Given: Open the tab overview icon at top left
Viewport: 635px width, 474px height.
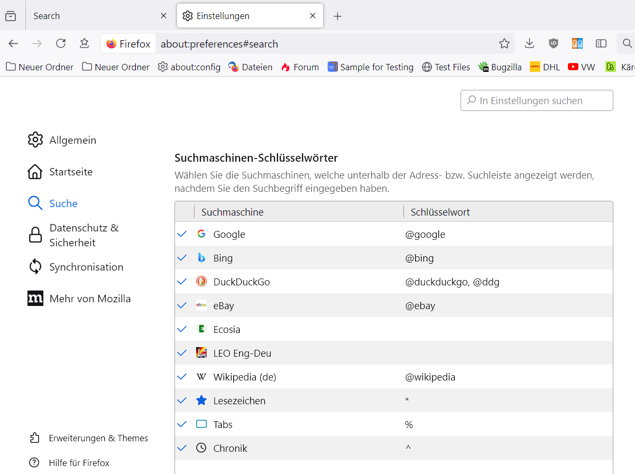Looking at the screenshot, I should click(11, 16).
